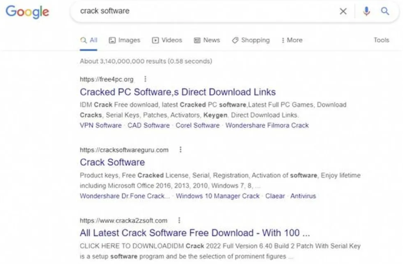The width and height of the screenshot is (403, 264).
Task: Click the Wondershare Filmora Crack sitelink
Action: pyautogui.click(x=268, y=125)
